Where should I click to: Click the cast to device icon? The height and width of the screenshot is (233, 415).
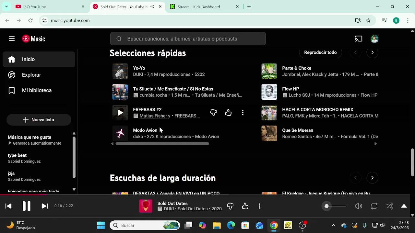[x=358, y=39]
